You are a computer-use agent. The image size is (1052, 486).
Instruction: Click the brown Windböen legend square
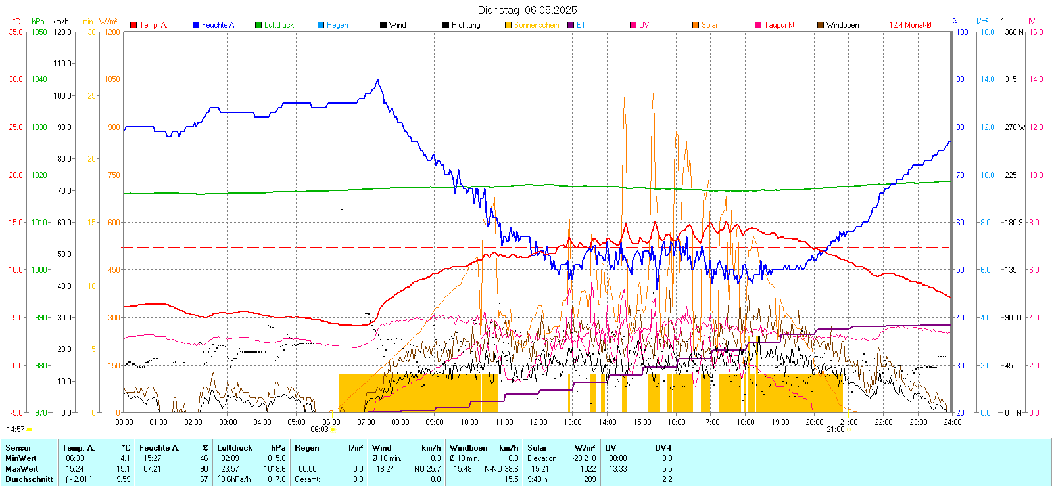tap(821, 25)
